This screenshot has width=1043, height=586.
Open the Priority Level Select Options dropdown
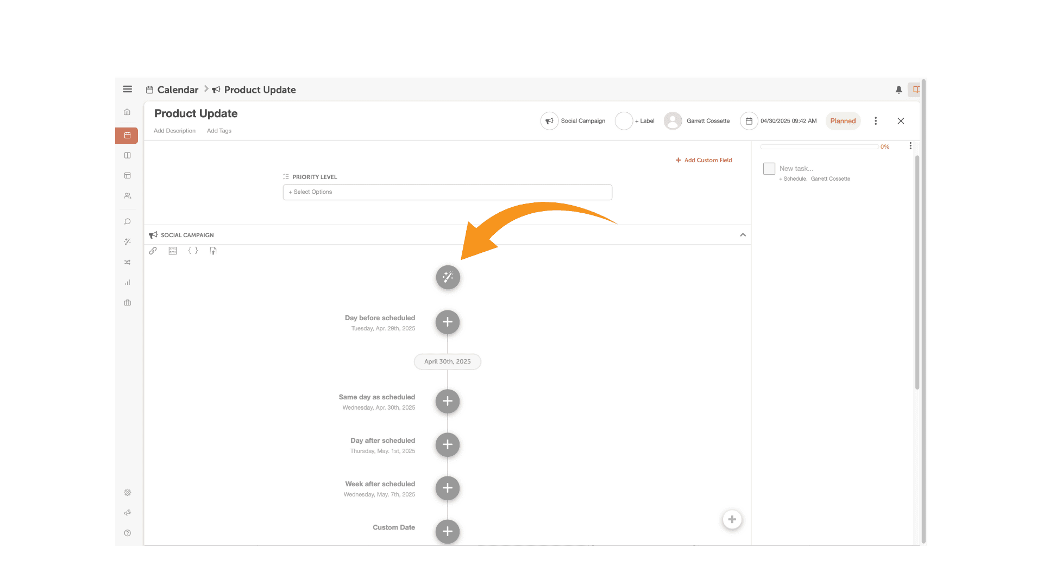(x=447, y=192)
